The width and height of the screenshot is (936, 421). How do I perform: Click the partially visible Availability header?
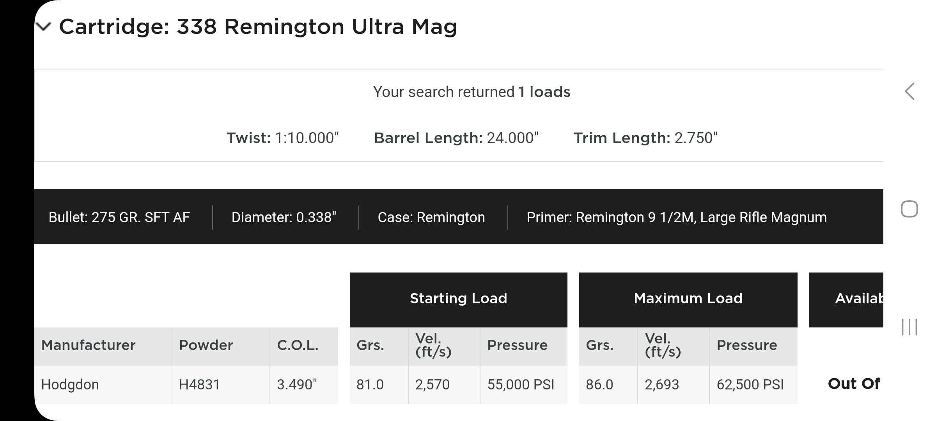click(x=858, y=299)
